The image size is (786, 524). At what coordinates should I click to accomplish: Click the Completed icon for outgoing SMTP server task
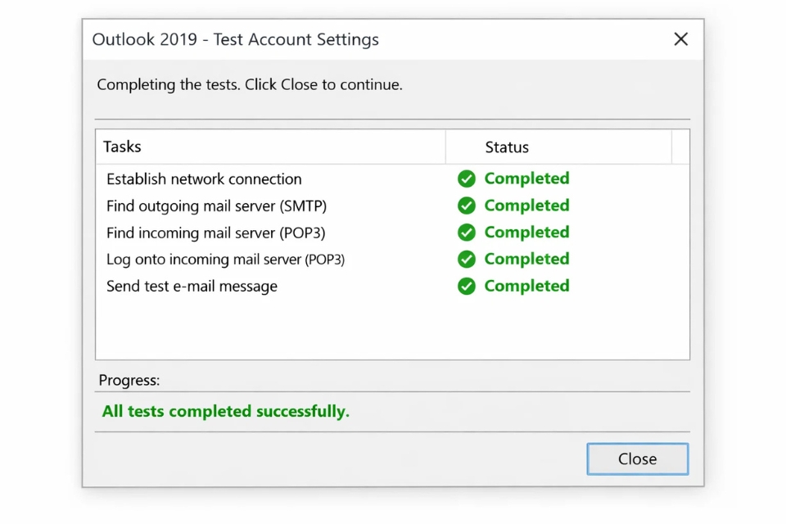466,206
